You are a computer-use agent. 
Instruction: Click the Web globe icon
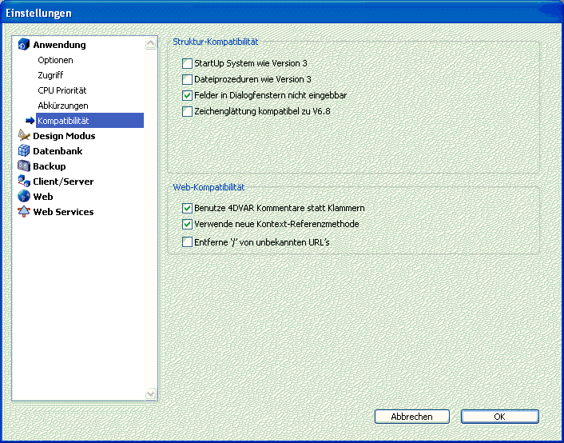(23, 197)
